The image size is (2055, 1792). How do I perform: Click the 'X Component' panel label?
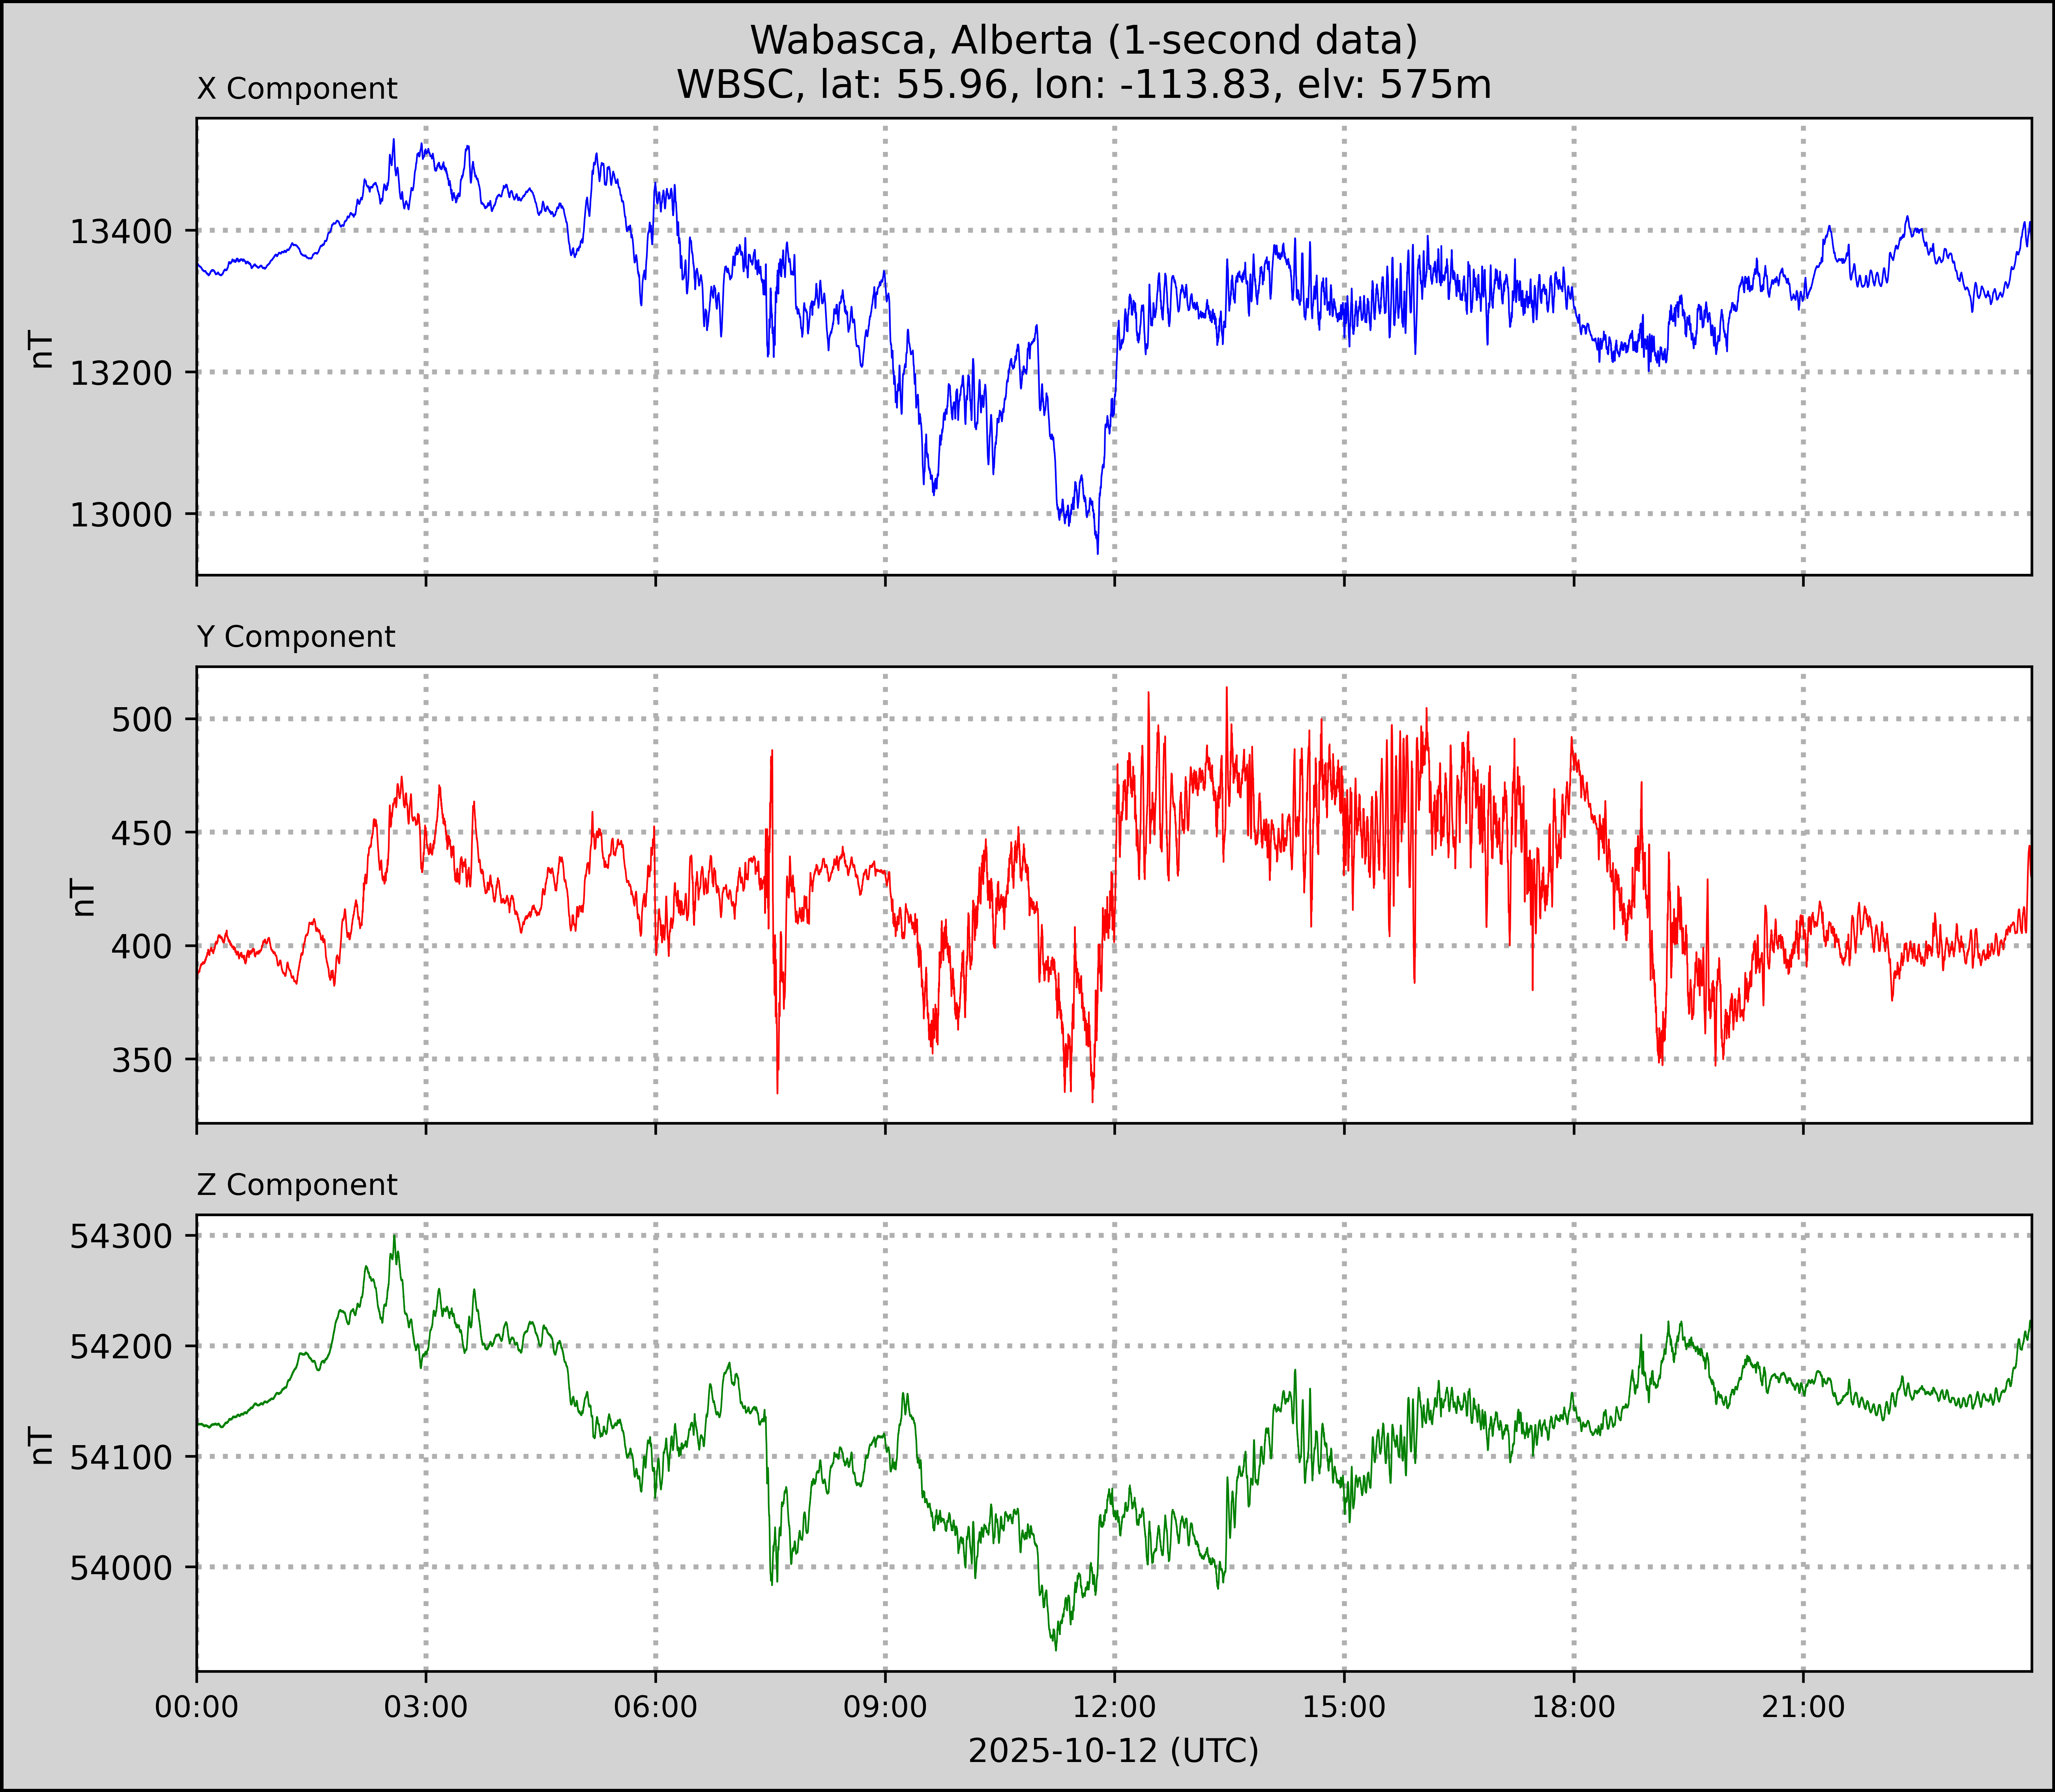tap(297, 89)
